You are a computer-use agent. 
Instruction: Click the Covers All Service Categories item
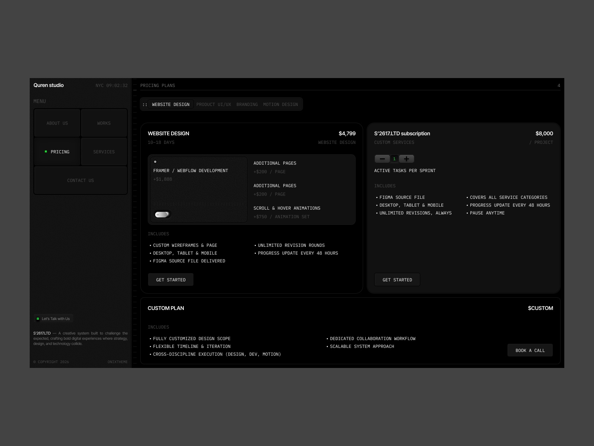click(x=507, y=197)
